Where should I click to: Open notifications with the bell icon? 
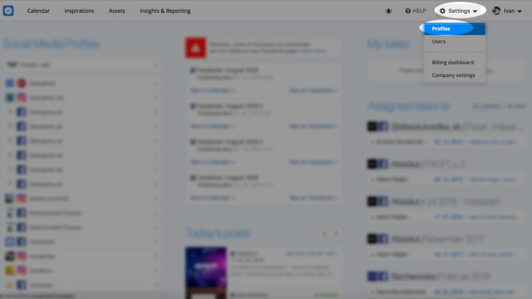[x=389, y=11]
